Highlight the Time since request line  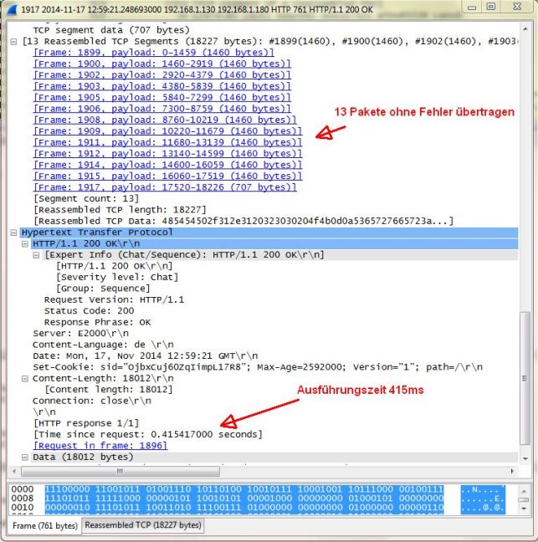click(147, 435)
